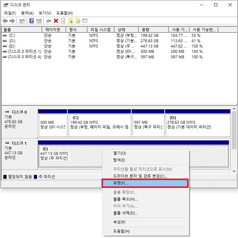Screen dimensions: 238x238
Task: Show/hide console tree toolbar icon
Action: coord(22,21)
